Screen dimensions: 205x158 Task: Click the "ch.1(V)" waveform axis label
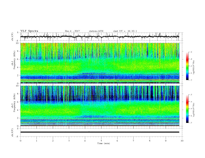pyautogui.click(x=12, y=37)
